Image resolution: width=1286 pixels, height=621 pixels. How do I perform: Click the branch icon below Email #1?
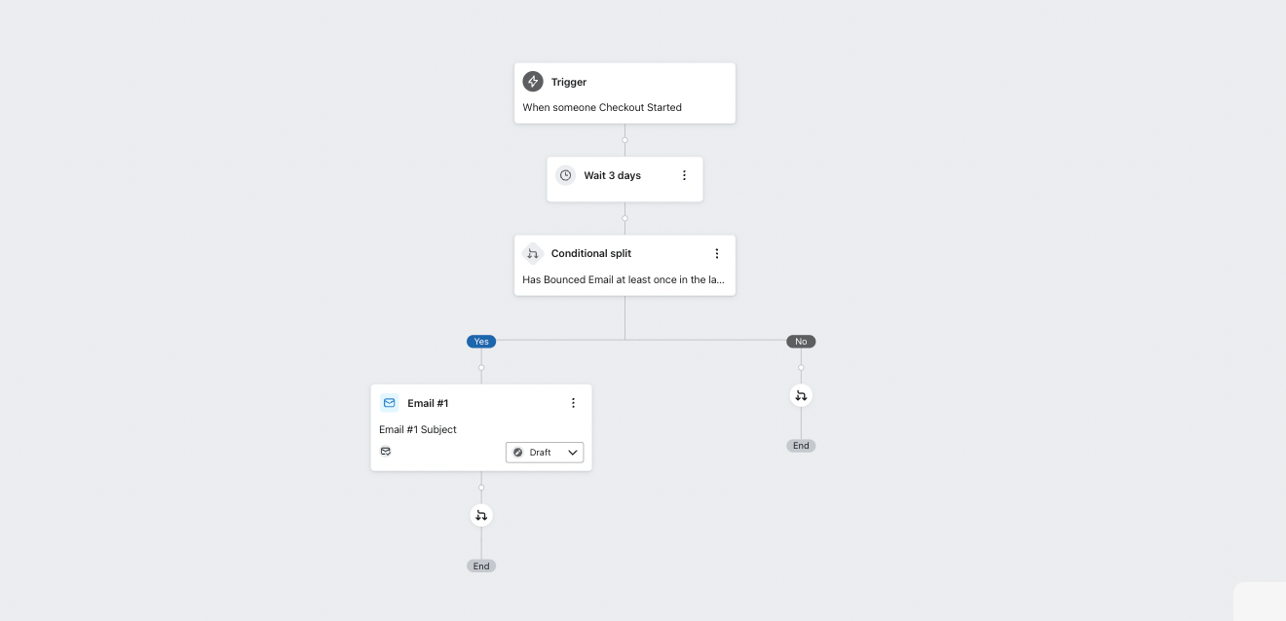(481, 515)
